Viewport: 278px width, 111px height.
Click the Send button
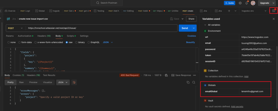point(185,28)
